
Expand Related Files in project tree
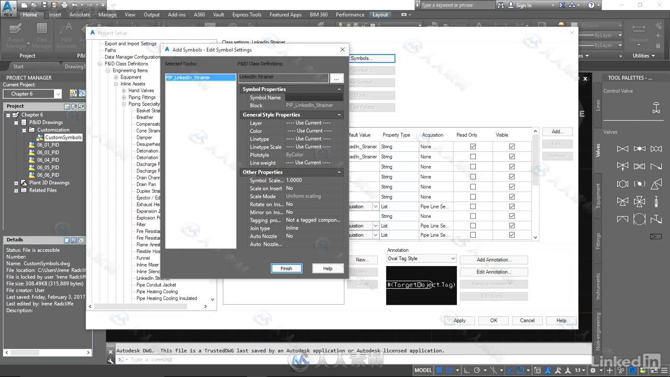click(16, 190)
